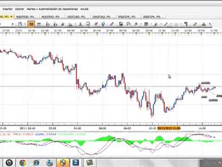Open dropdown arrow beside the ellipse tool

[181, 24]
